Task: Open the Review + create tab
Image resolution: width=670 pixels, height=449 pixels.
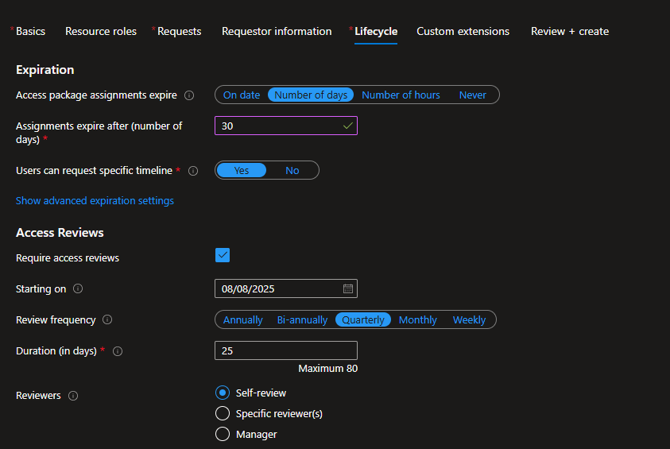Action: 570,32
